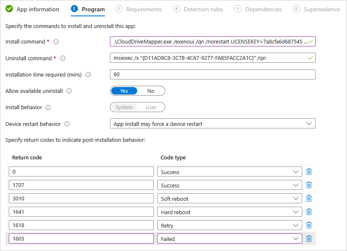Click the Installation time required field
Viewport: 347px width, 251px height.
[212, 74]
